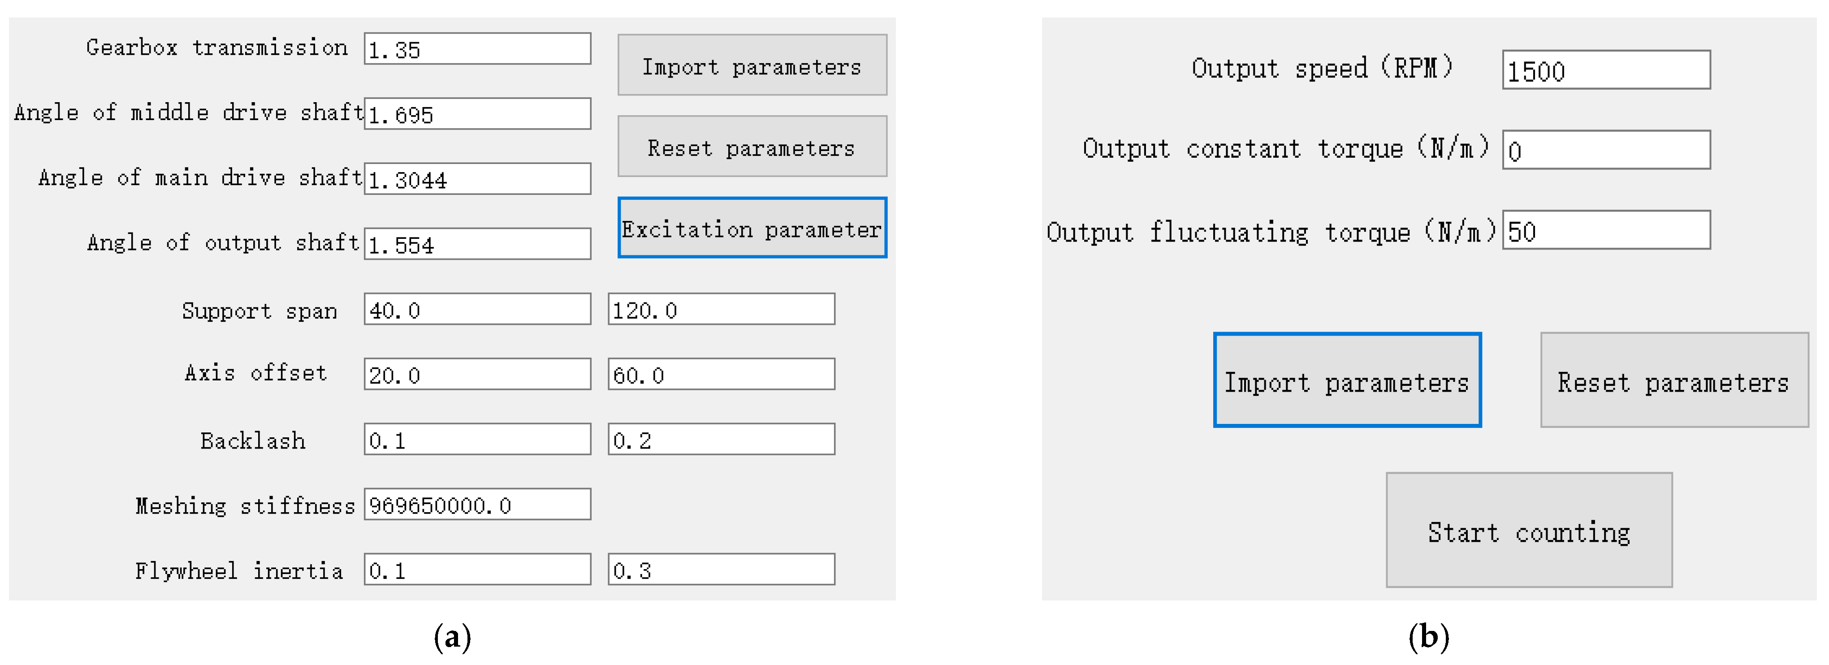Focus the Angle of middle drive shaft field

point(477,114)
